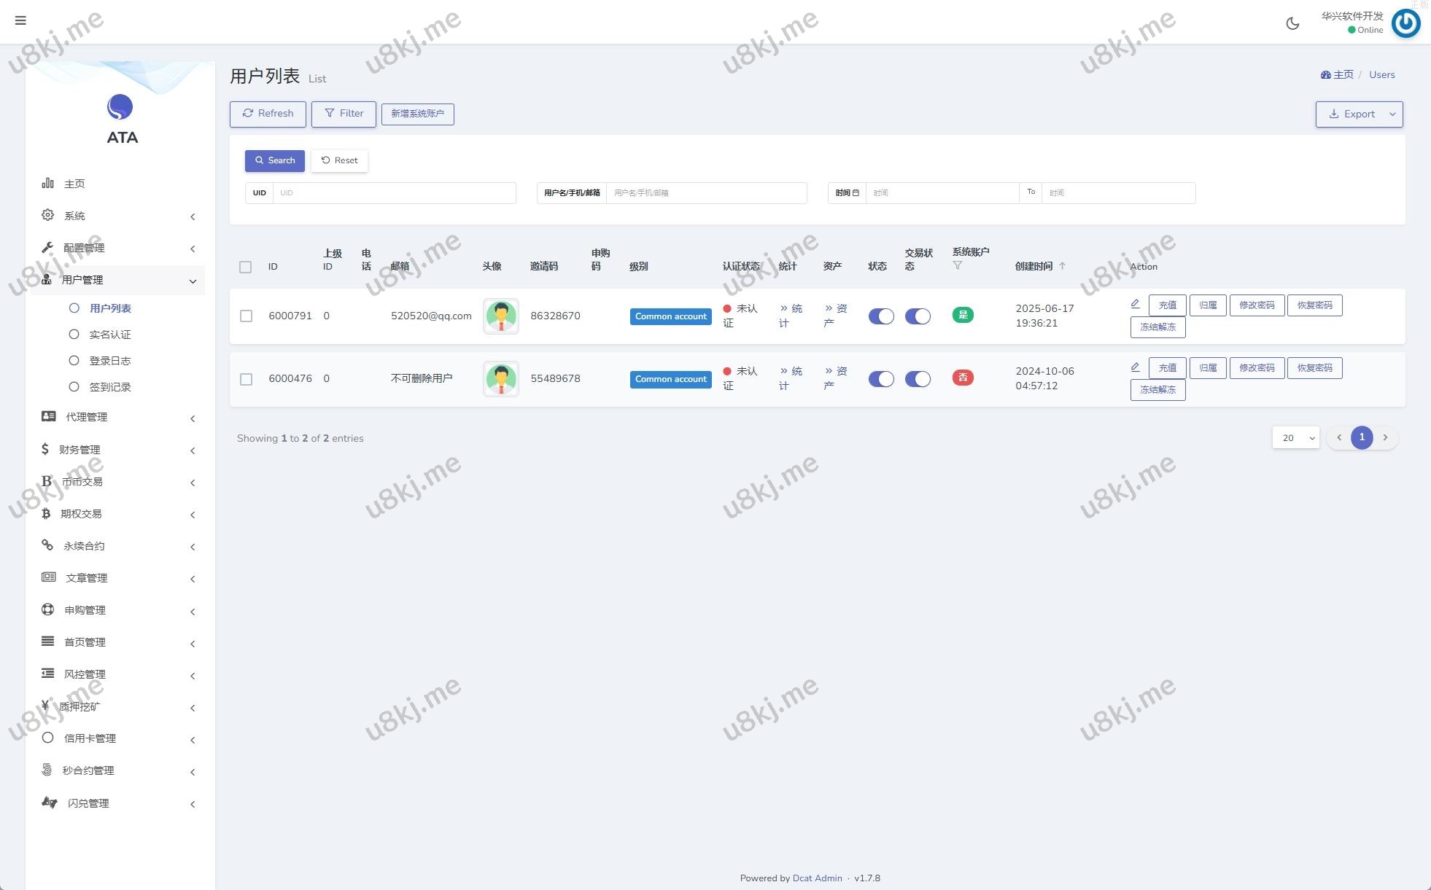The image size is (1431, 890).
Task: Click 充值 button for user 6000791
Action: pyautogui.click(x=1167, y=305)
